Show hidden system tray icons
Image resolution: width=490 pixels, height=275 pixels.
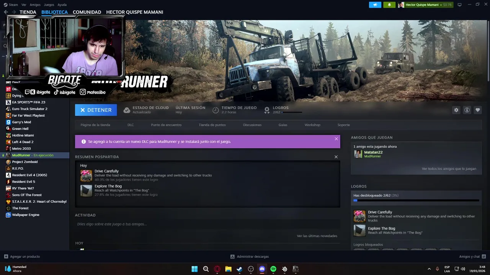point(429,269)
